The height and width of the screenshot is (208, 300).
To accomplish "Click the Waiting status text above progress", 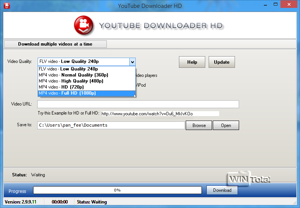I will [x=38, y=175].
